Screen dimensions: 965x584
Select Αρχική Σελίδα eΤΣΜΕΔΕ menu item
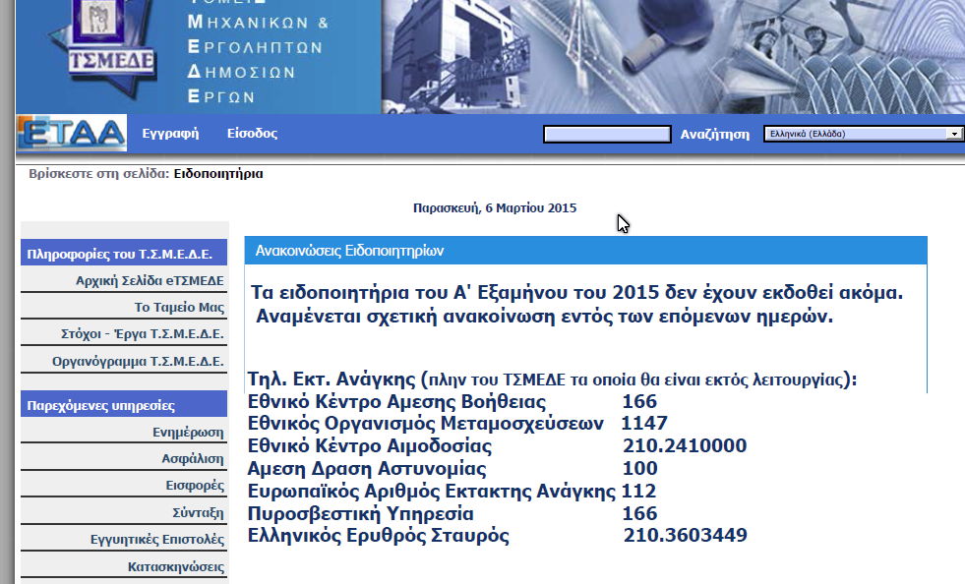pyautogui.click(x=150, y=280)
